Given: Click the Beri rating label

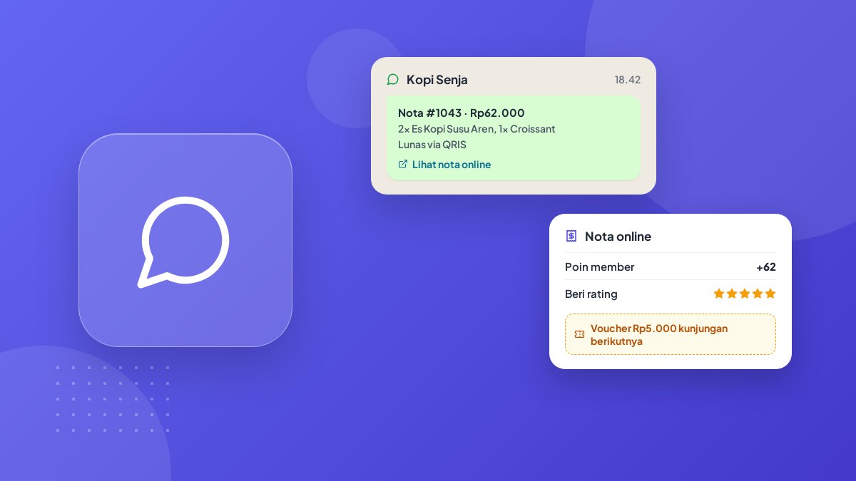Looking at the screenshot, I should 591,294.
